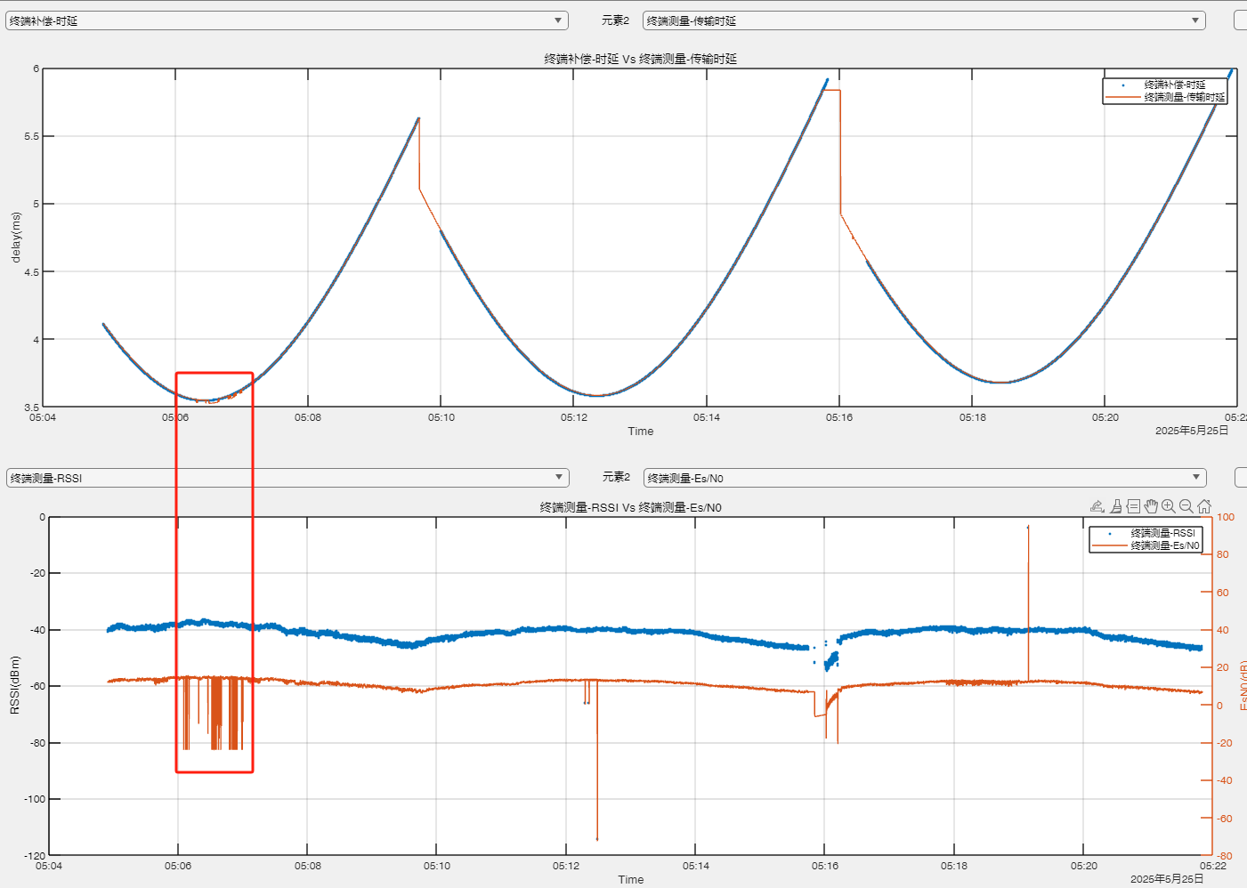Open the 终端补偿-时延 dropdown
This screenshot has height=888, width=1247.
(x=287, y=20)
